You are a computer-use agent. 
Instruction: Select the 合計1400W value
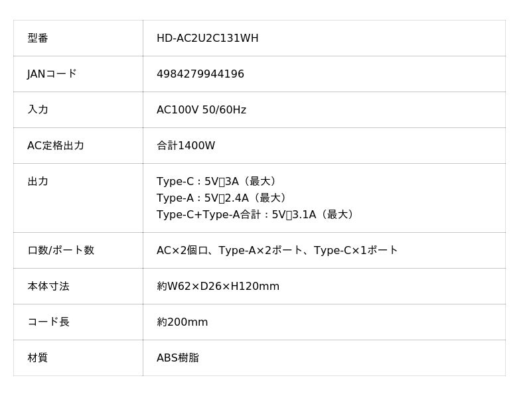click(x=186, y=146)
